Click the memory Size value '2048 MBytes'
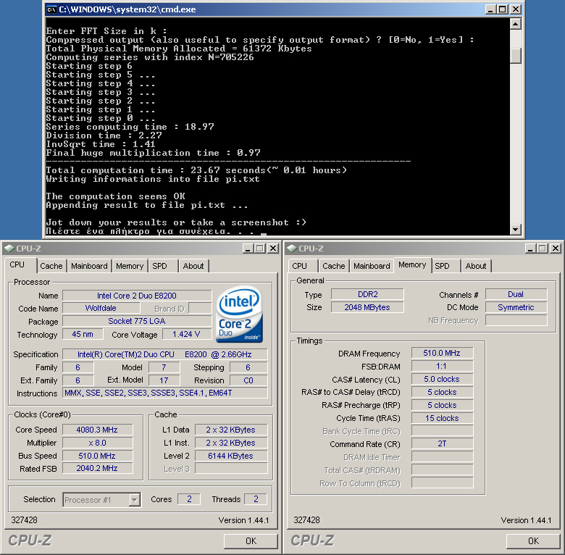 coord(367,307)
